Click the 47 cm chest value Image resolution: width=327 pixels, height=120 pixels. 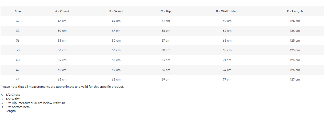62,21
